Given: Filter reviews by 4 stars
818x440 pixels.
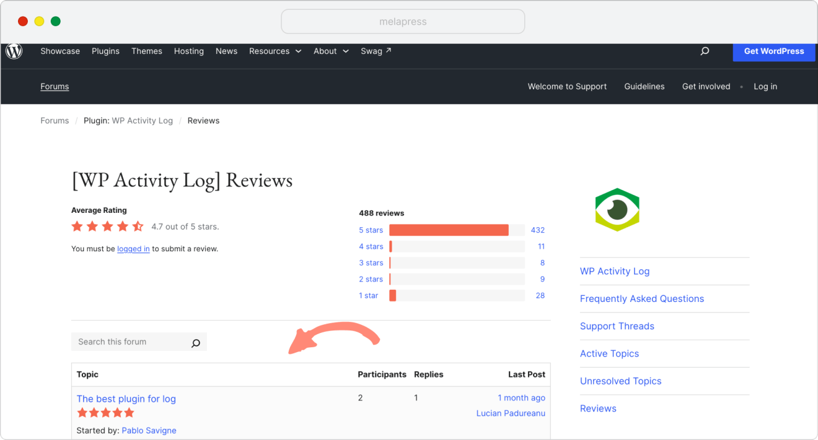Looking at the screenshot, I should click(x=371, y=246).
